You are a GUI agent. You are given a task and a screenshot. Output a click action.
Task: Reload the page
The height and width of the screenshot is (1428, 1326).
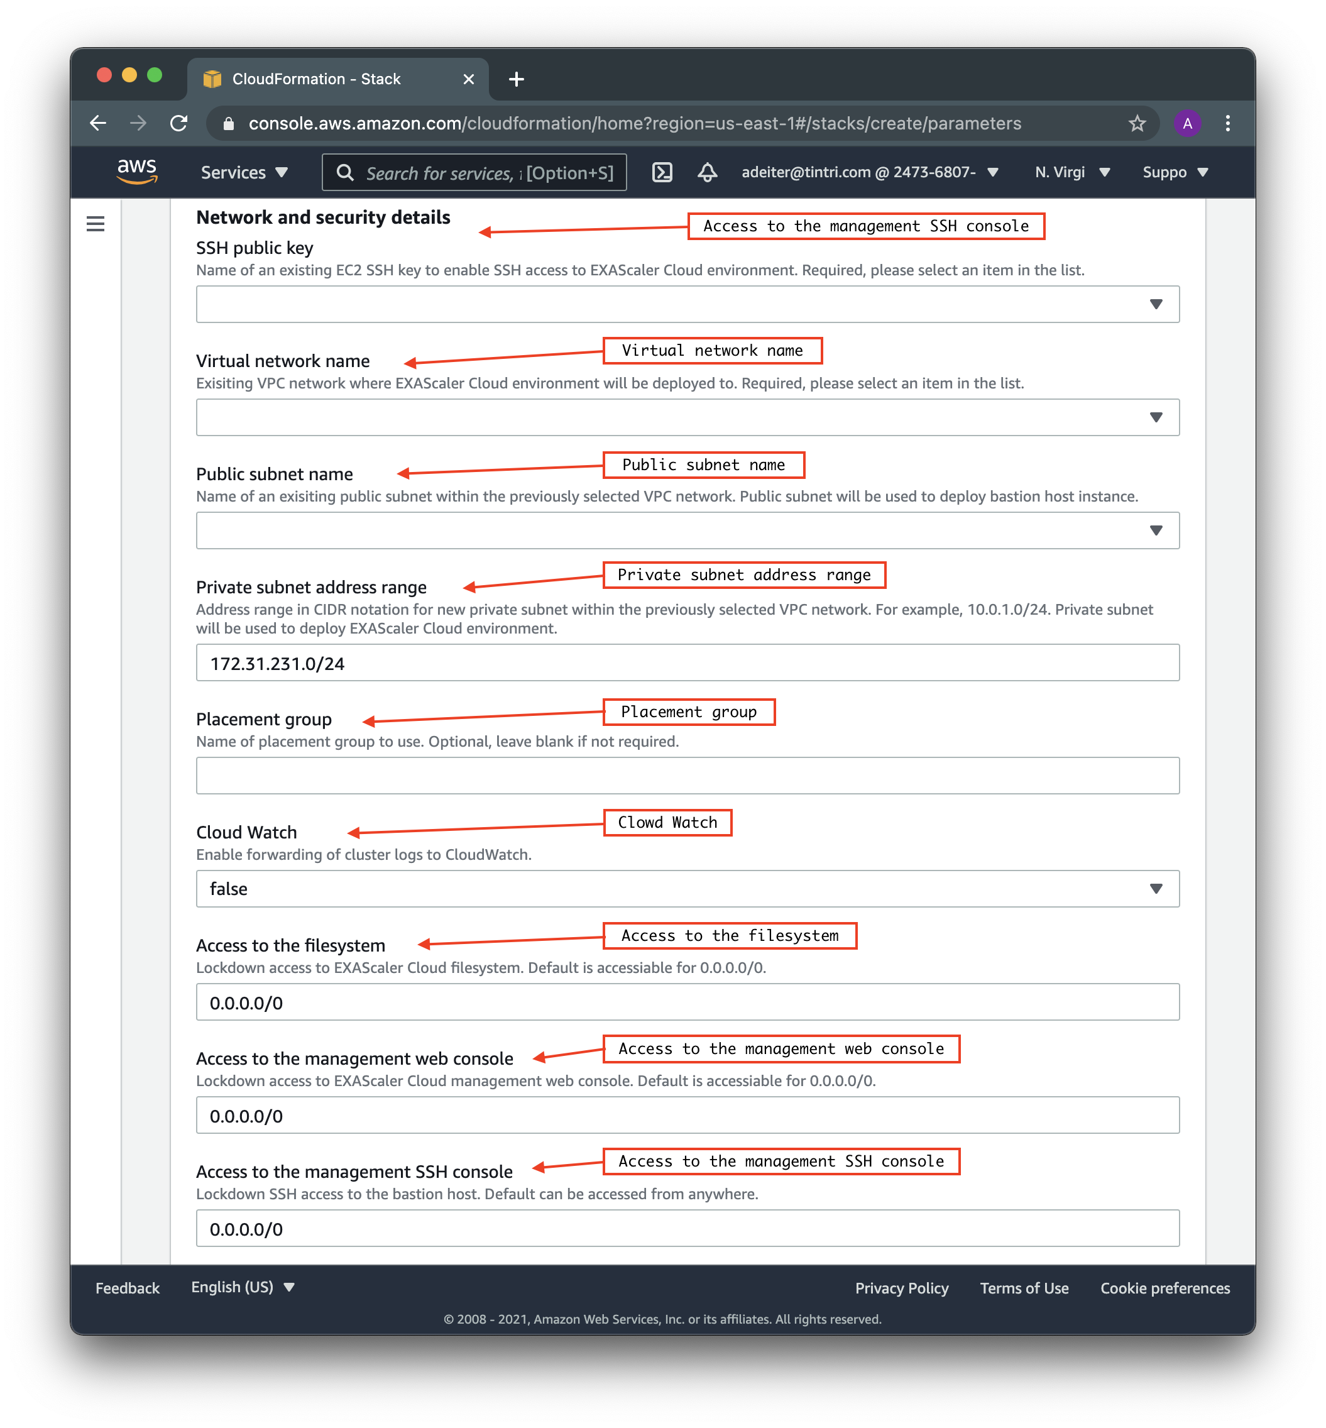tap(178, 123)
